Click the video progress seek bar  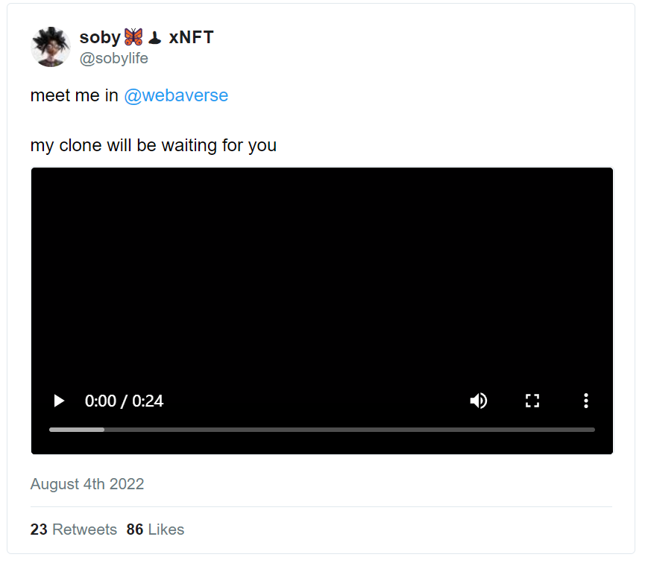[321, 430]
